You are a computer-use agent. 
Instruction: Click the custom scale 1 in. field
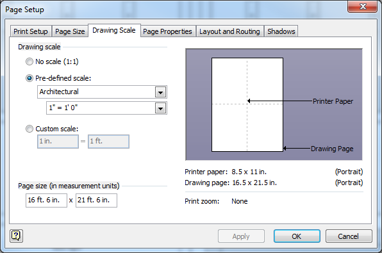(58, 142)
